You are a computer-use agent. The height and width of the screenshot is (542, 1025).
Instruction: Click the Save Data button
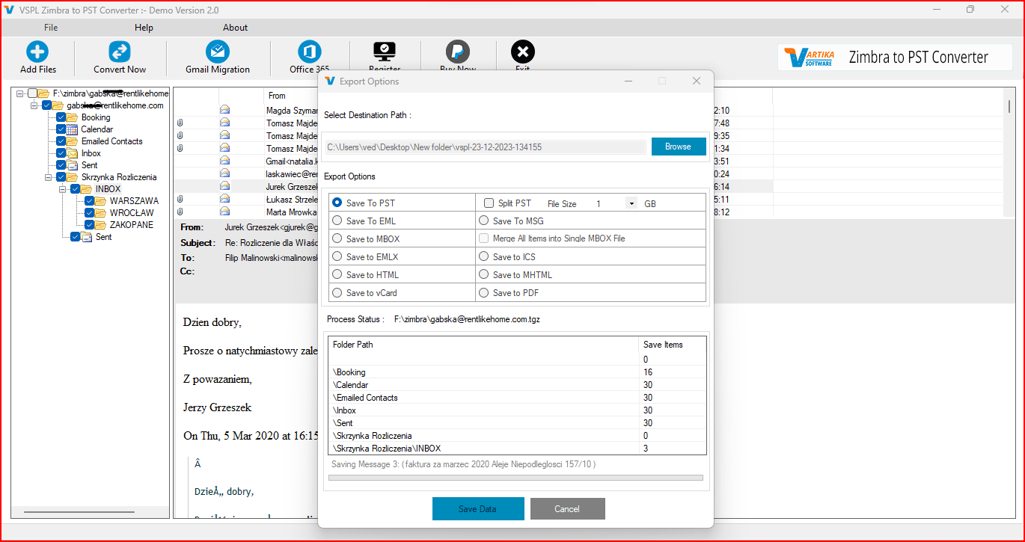pyautogui.click(x=477, y=509)
